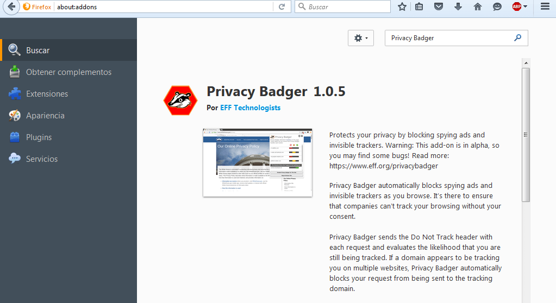Image resolution: width=556 pixels, height=303 pixels.
Task: Click the Obtener complementos download icon
Action: tap(15, 72)
